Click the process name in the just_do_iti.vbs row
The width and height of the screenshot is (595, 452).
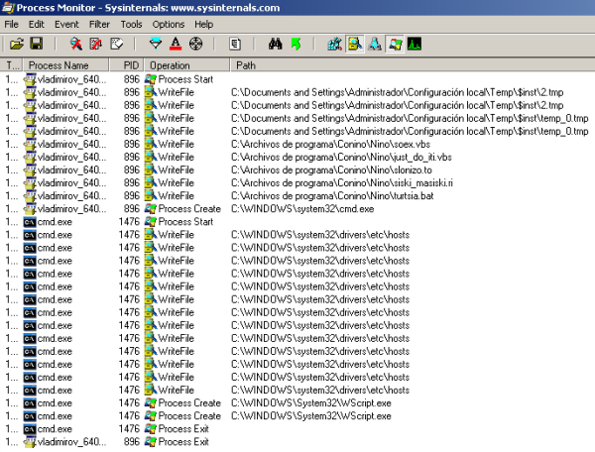click(71, 157)
